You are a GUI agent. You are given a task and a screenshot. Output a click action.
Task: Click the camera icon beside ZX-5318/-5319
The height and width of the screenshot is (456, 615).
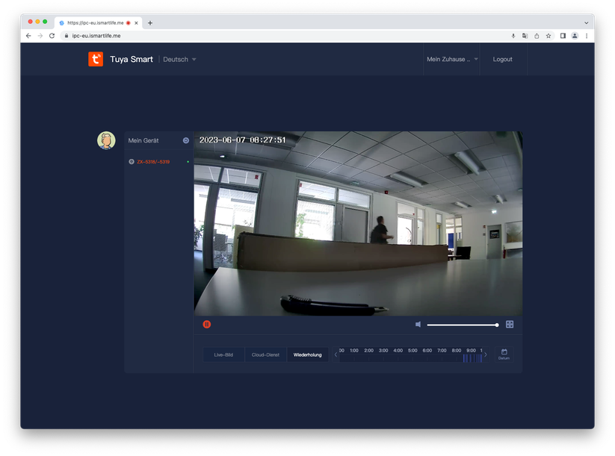pos(131,161)
